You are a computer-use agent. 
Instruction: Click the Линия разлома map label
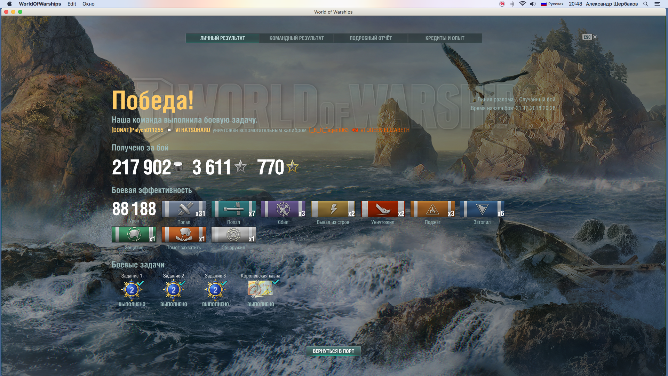495,100
